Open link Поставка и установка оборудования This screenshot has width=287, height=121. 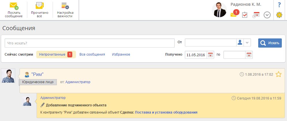click(x=166, y=112)
